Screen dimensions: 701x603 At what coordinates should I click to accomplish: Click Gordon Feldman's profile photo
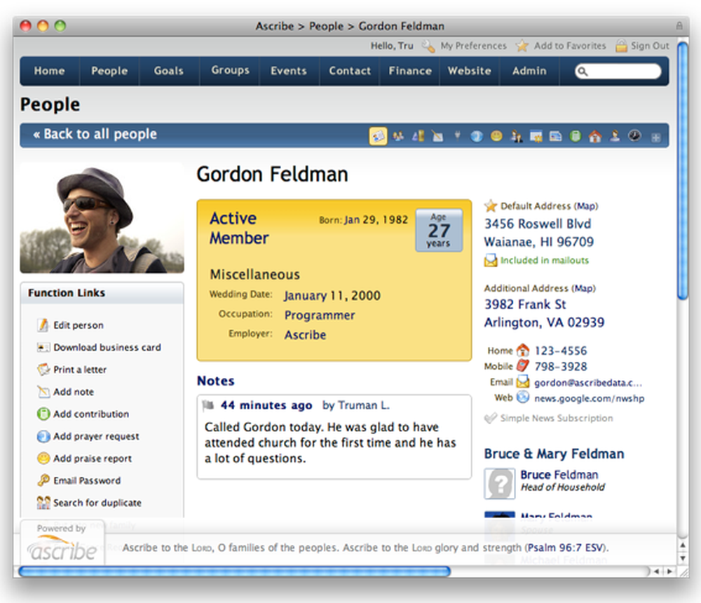(102, 218)
